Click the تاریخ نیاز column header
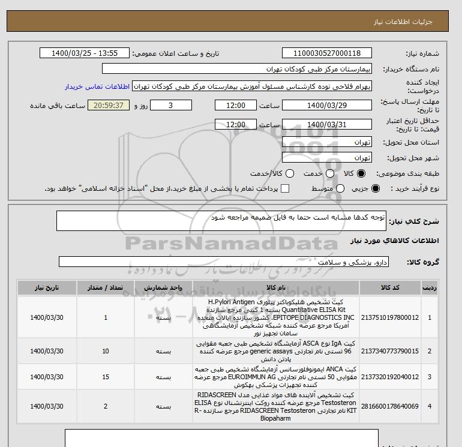 coord(47,287)
